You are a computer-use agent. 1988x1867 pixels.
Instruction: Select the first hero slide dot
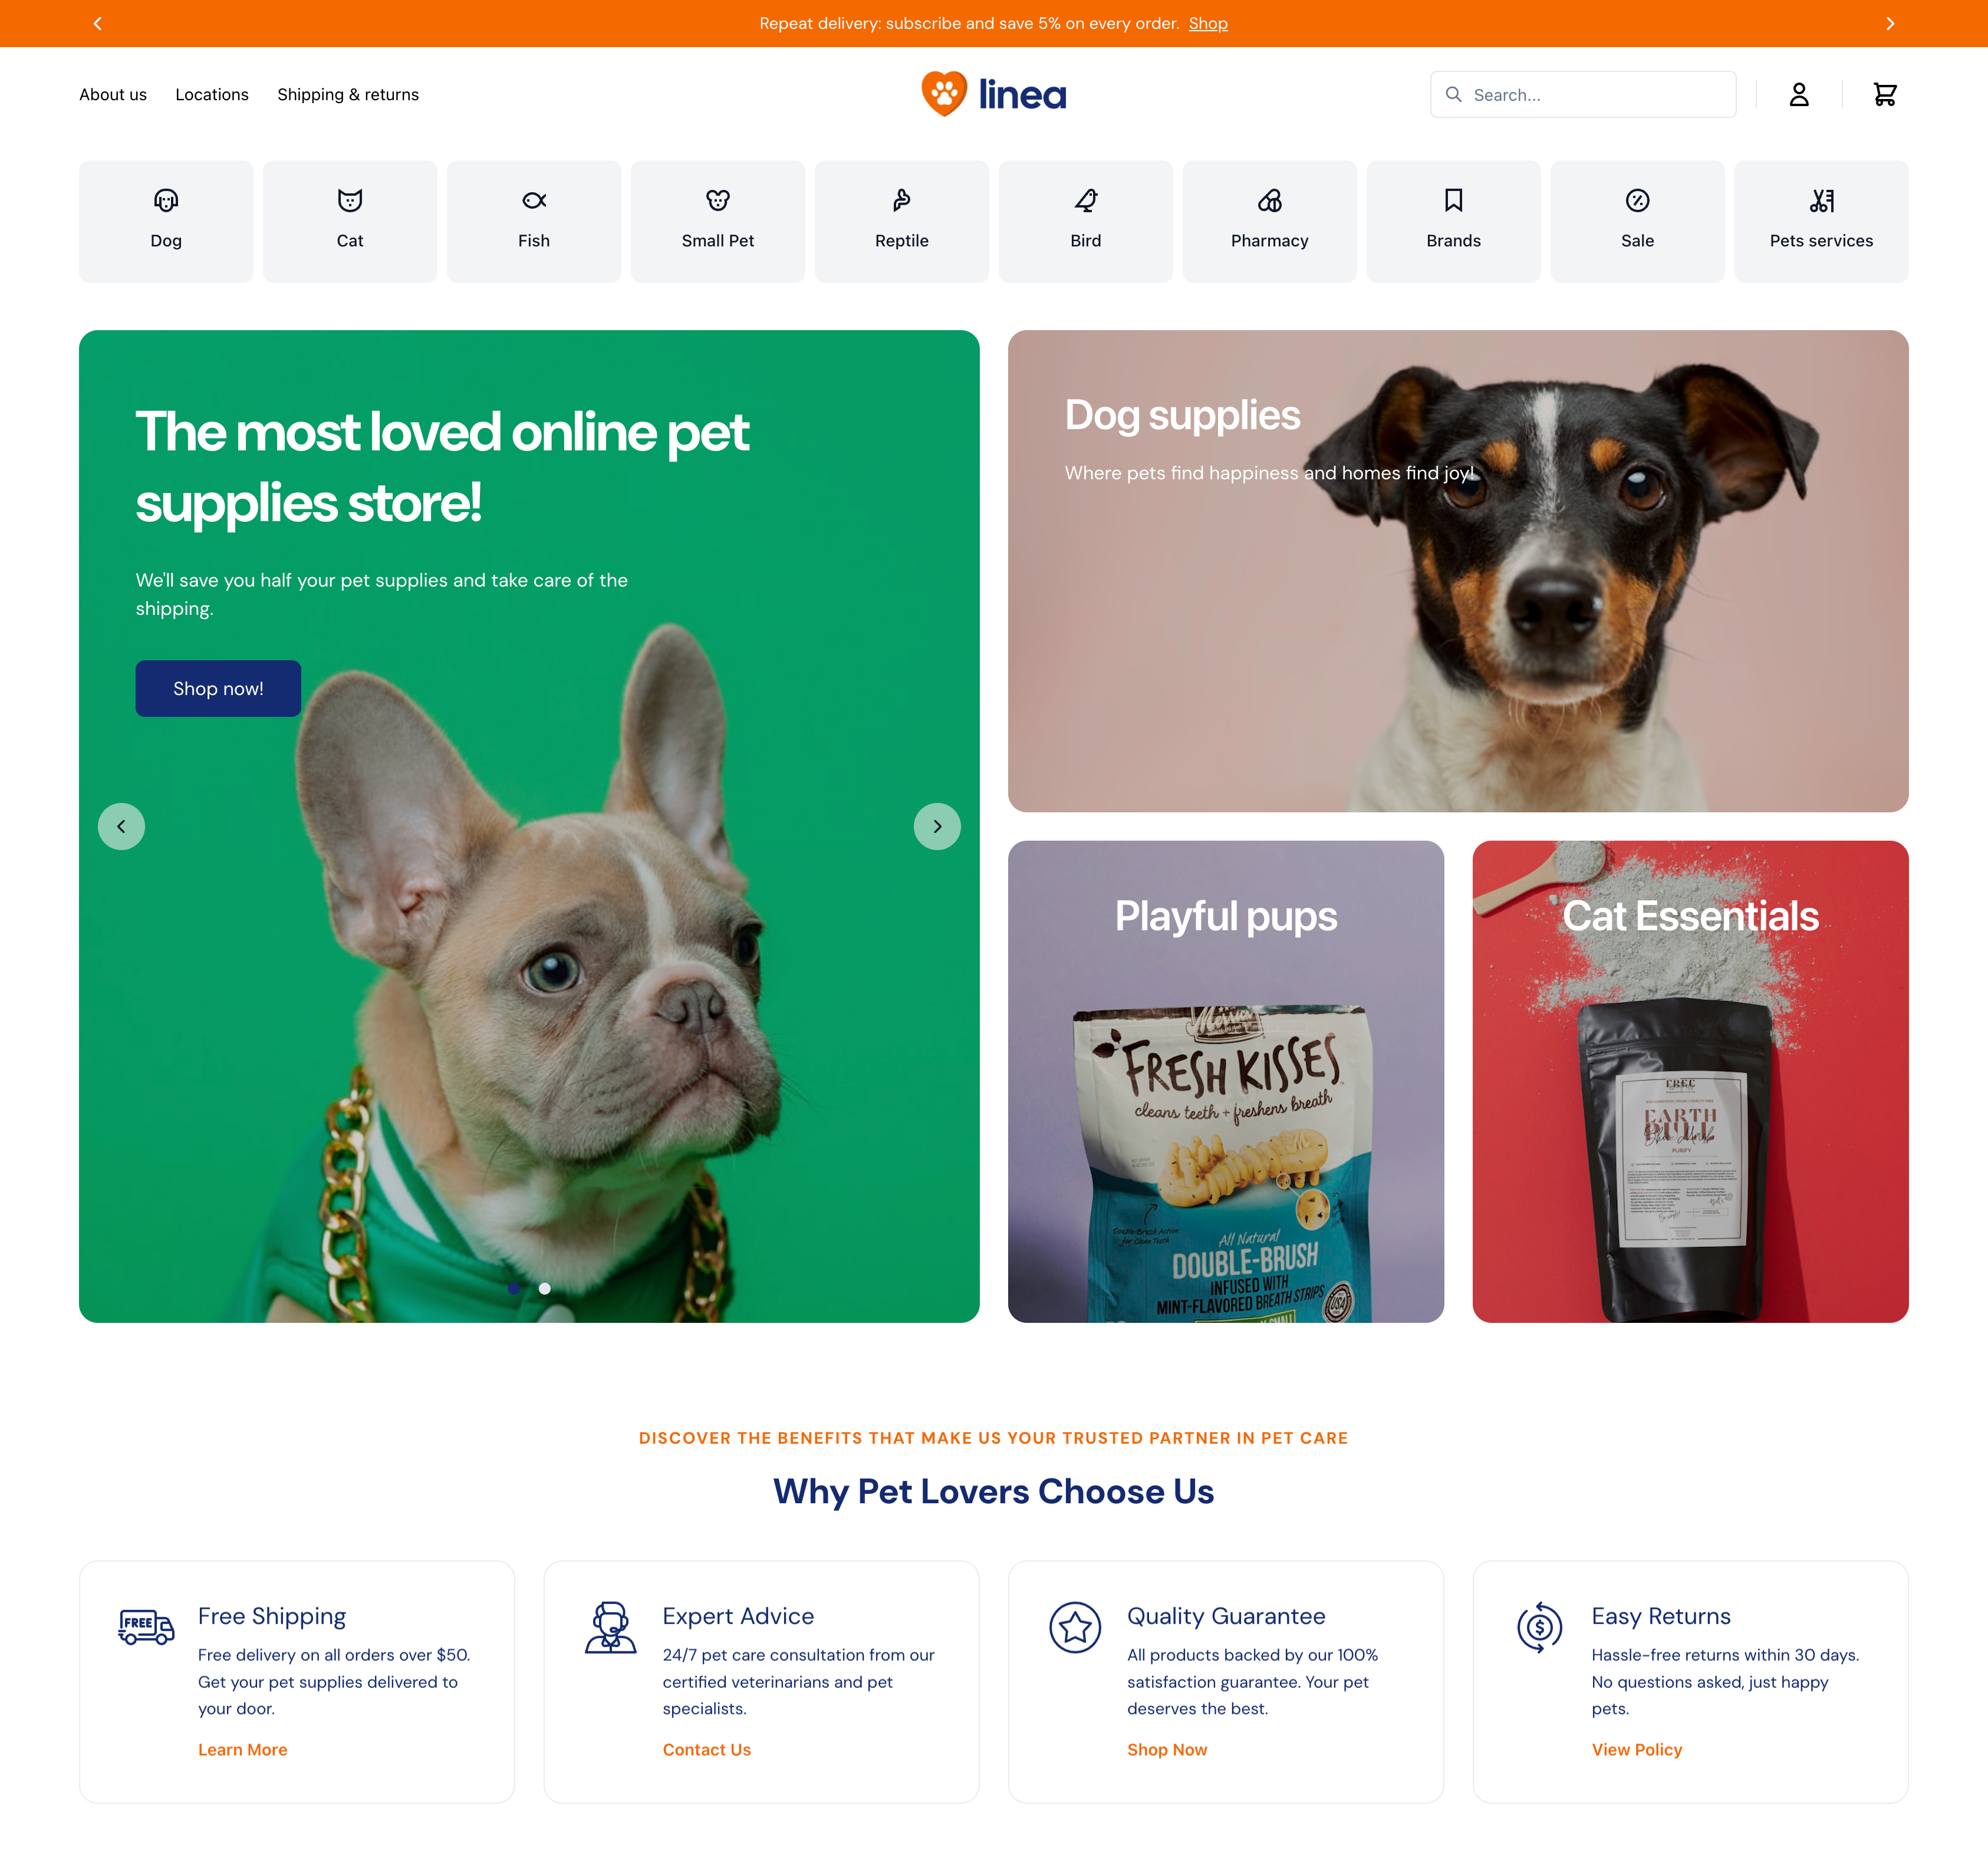pyautogui.click(x=514, y=1288)
